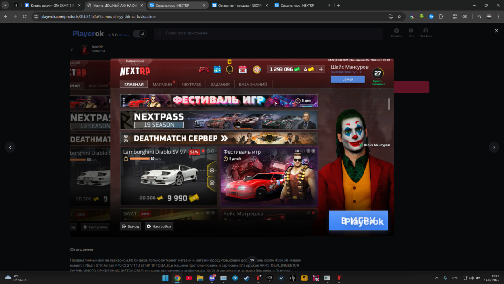Image resolution: width=504 pixels, height=284 pixels.
Task: Click 'Купить премиум' link under level badge
Action: (x=378, y=83)
